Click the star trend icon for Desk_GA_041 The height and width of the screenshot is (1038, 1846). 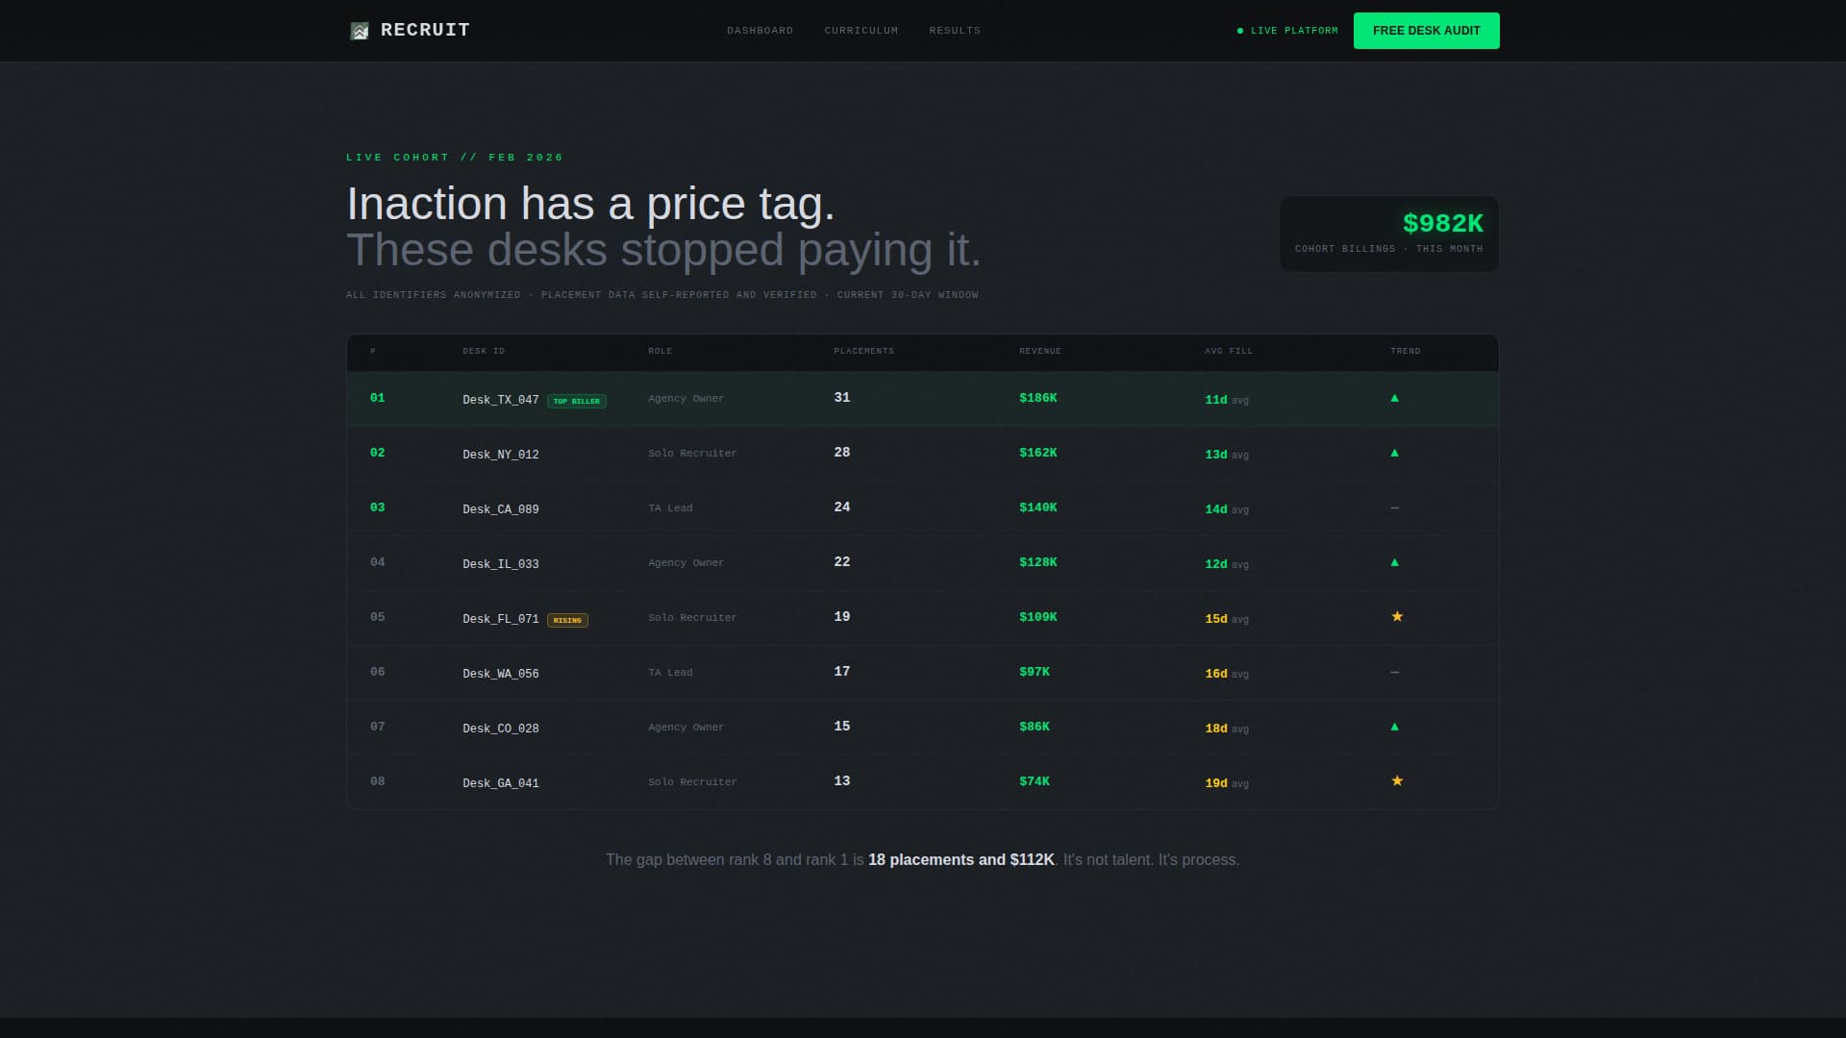[1397, 780]
